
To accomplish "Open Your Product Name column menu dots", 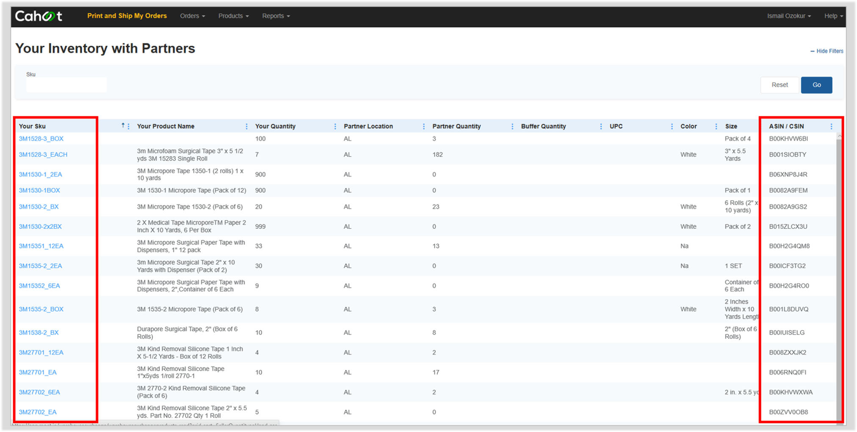I will click(246, 126).
